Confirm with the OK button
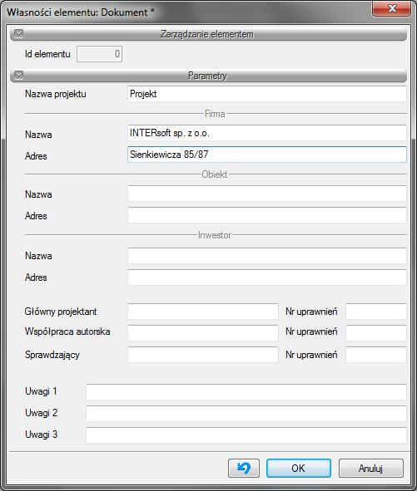The image size is (417, 491). (299, 468)
